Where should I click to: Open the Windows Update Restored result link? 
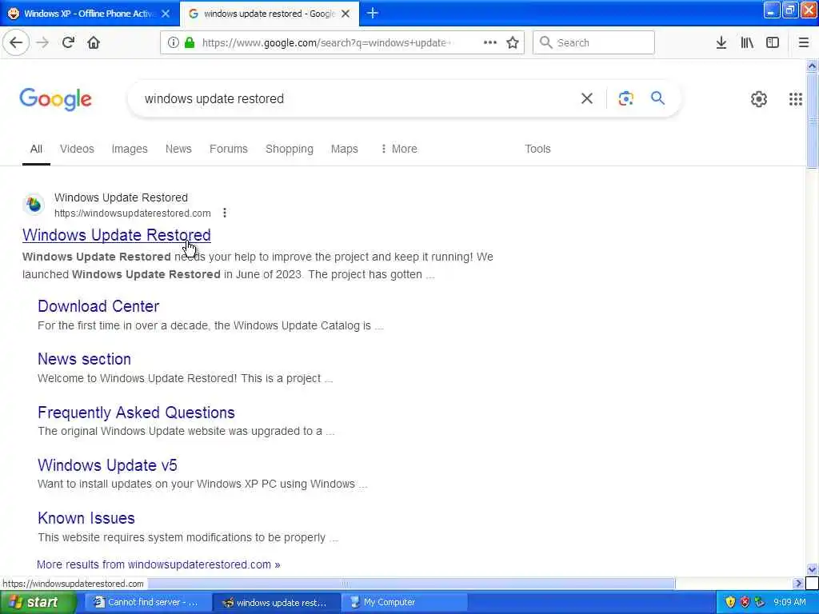coord(117,235)
